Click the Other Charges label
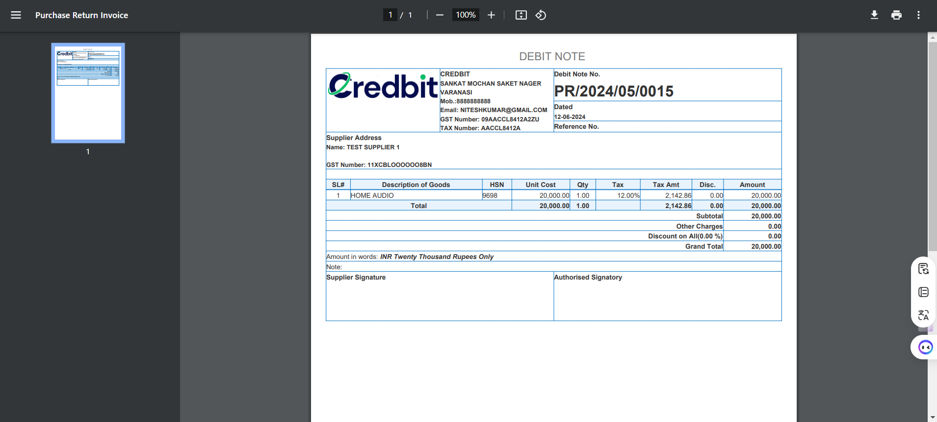This screenshot has height=422, width=937. point(700,226)
